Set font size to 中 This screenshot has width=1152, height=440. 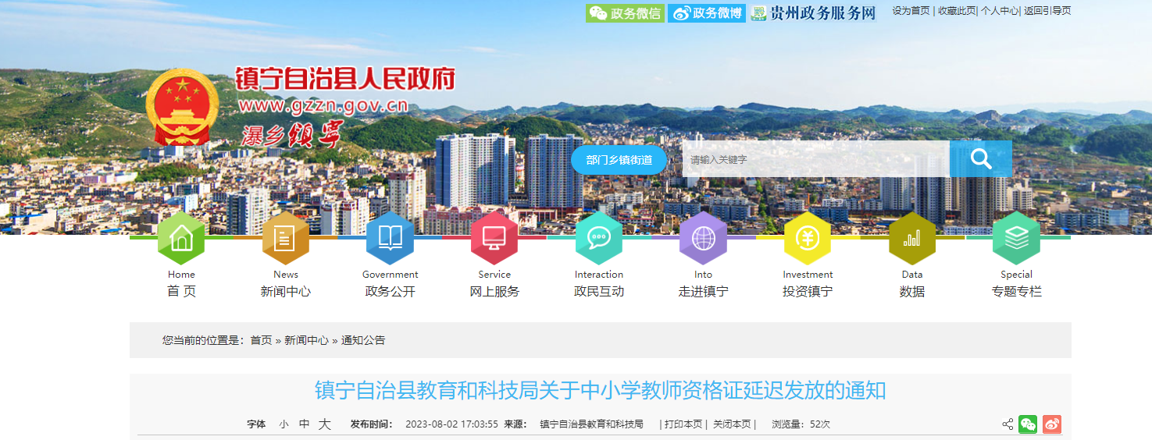[304, 424]
